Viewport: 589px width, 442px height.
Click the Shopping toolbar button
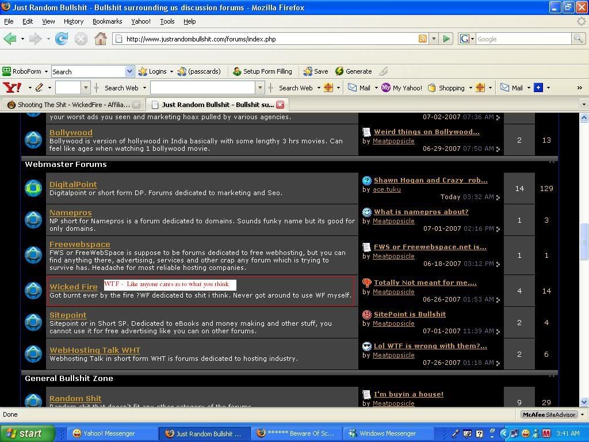coord(446,88)
